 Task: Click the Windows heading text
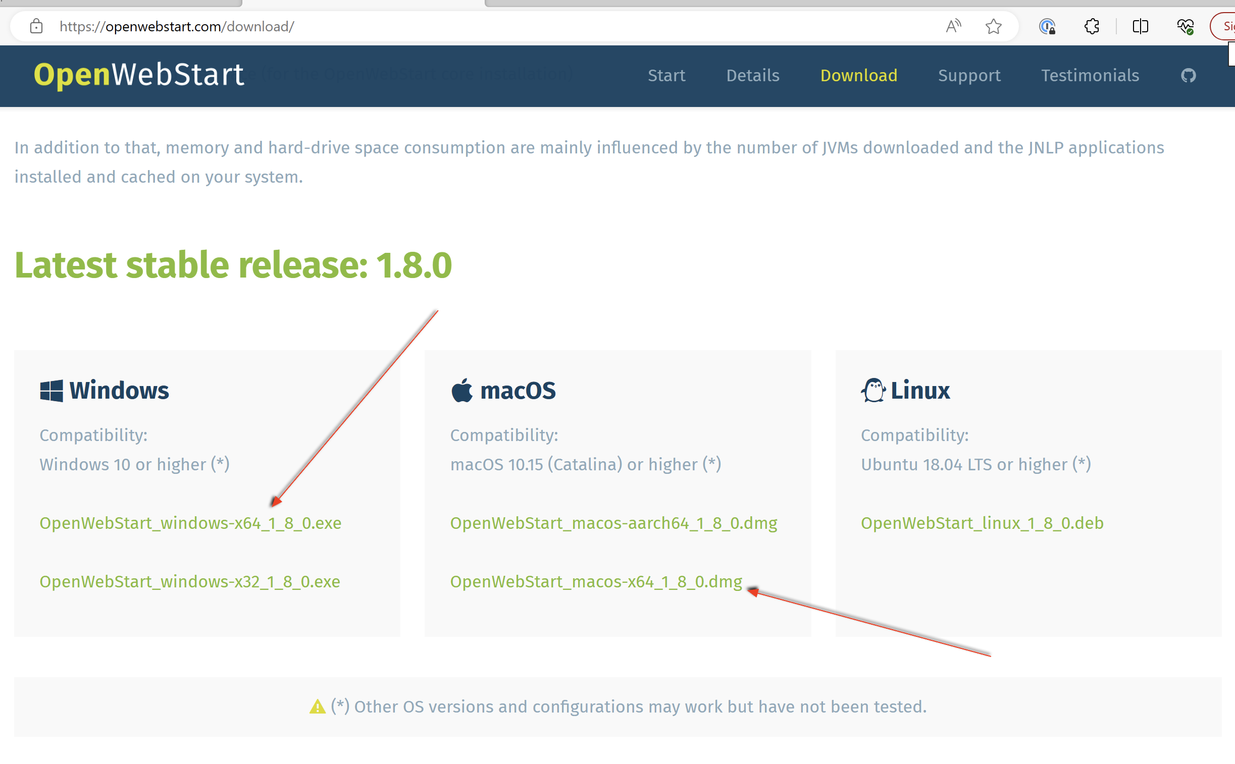(119, 391)
